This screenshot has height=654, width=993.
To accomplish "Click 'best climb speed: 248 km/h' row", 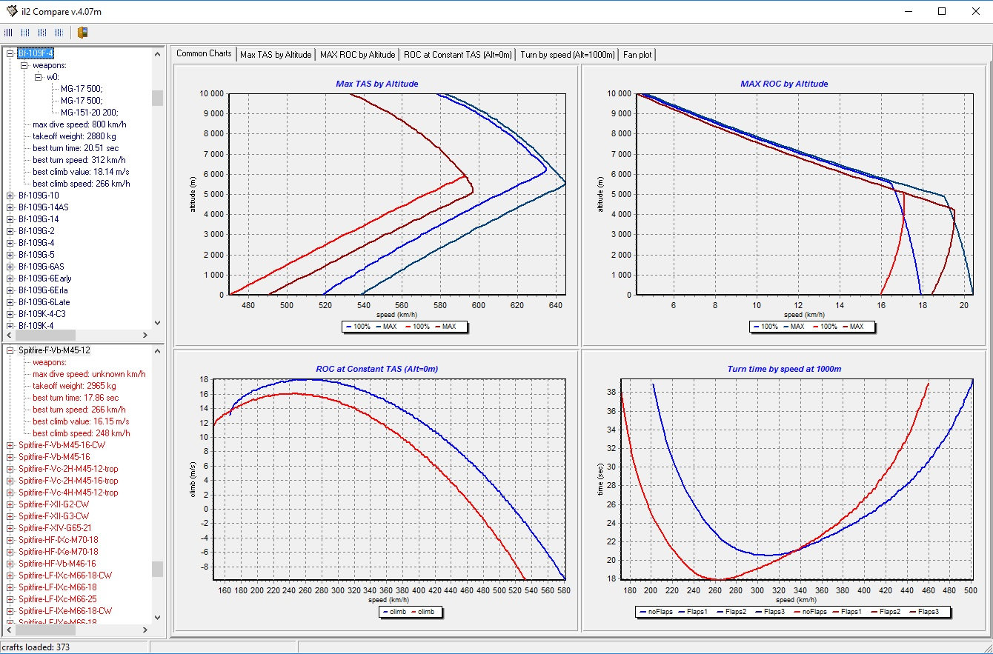I will coord(82,433).
